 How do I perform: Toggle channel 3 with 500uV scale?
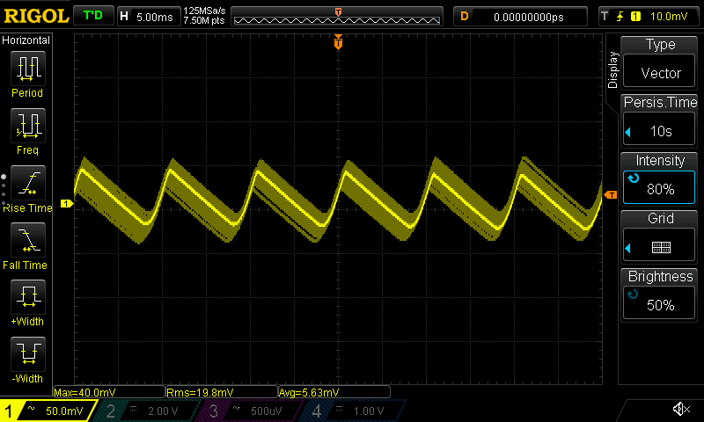pyautogui.click(x=248, y=411)
